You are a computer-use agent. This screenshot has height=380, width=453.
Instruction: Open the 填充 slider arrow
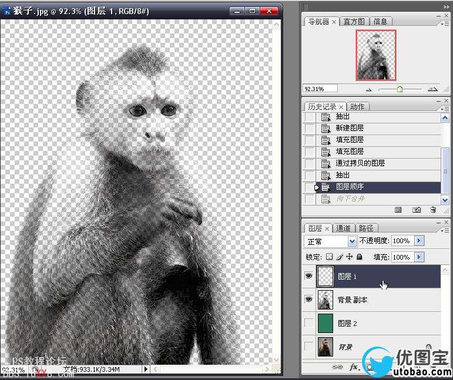(x=419, y=257)
